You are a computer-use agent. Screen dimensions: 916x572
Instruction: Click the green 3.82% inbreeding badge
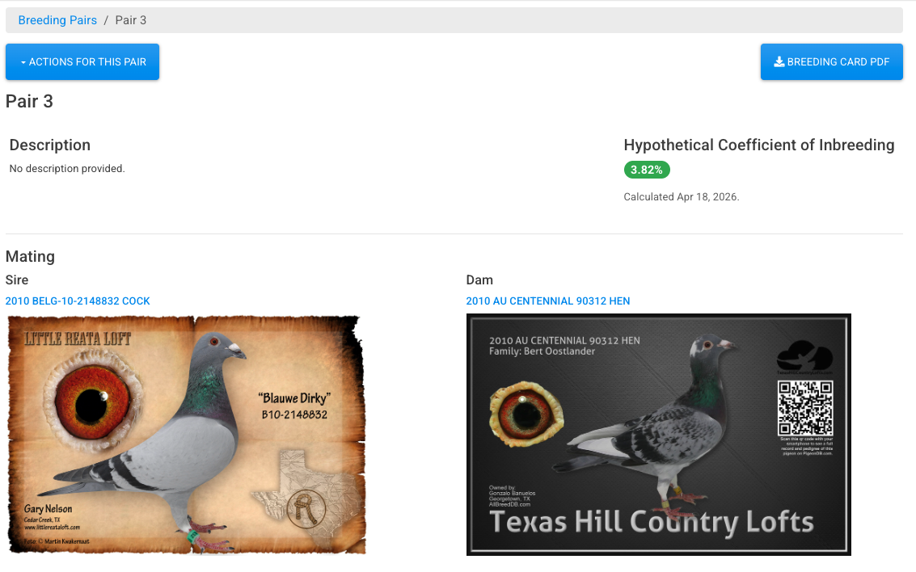pos(647,170)
